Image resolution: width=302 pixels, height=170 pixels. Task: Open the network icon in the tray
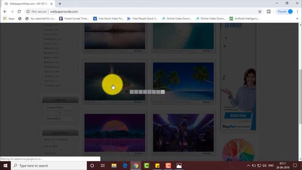click(x=259, y=166)
